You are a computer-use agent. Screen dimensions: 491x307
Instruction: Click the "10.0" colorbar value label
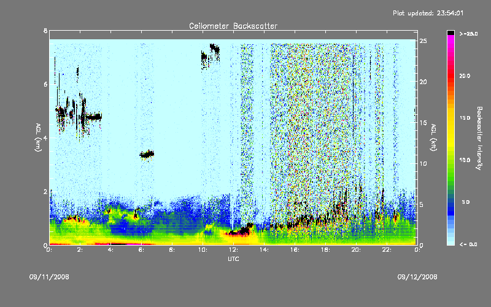pyautogui.click(x=465, y=160)
